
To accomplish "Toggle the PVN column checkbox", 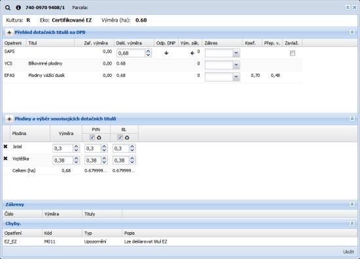I will (92, 137).
